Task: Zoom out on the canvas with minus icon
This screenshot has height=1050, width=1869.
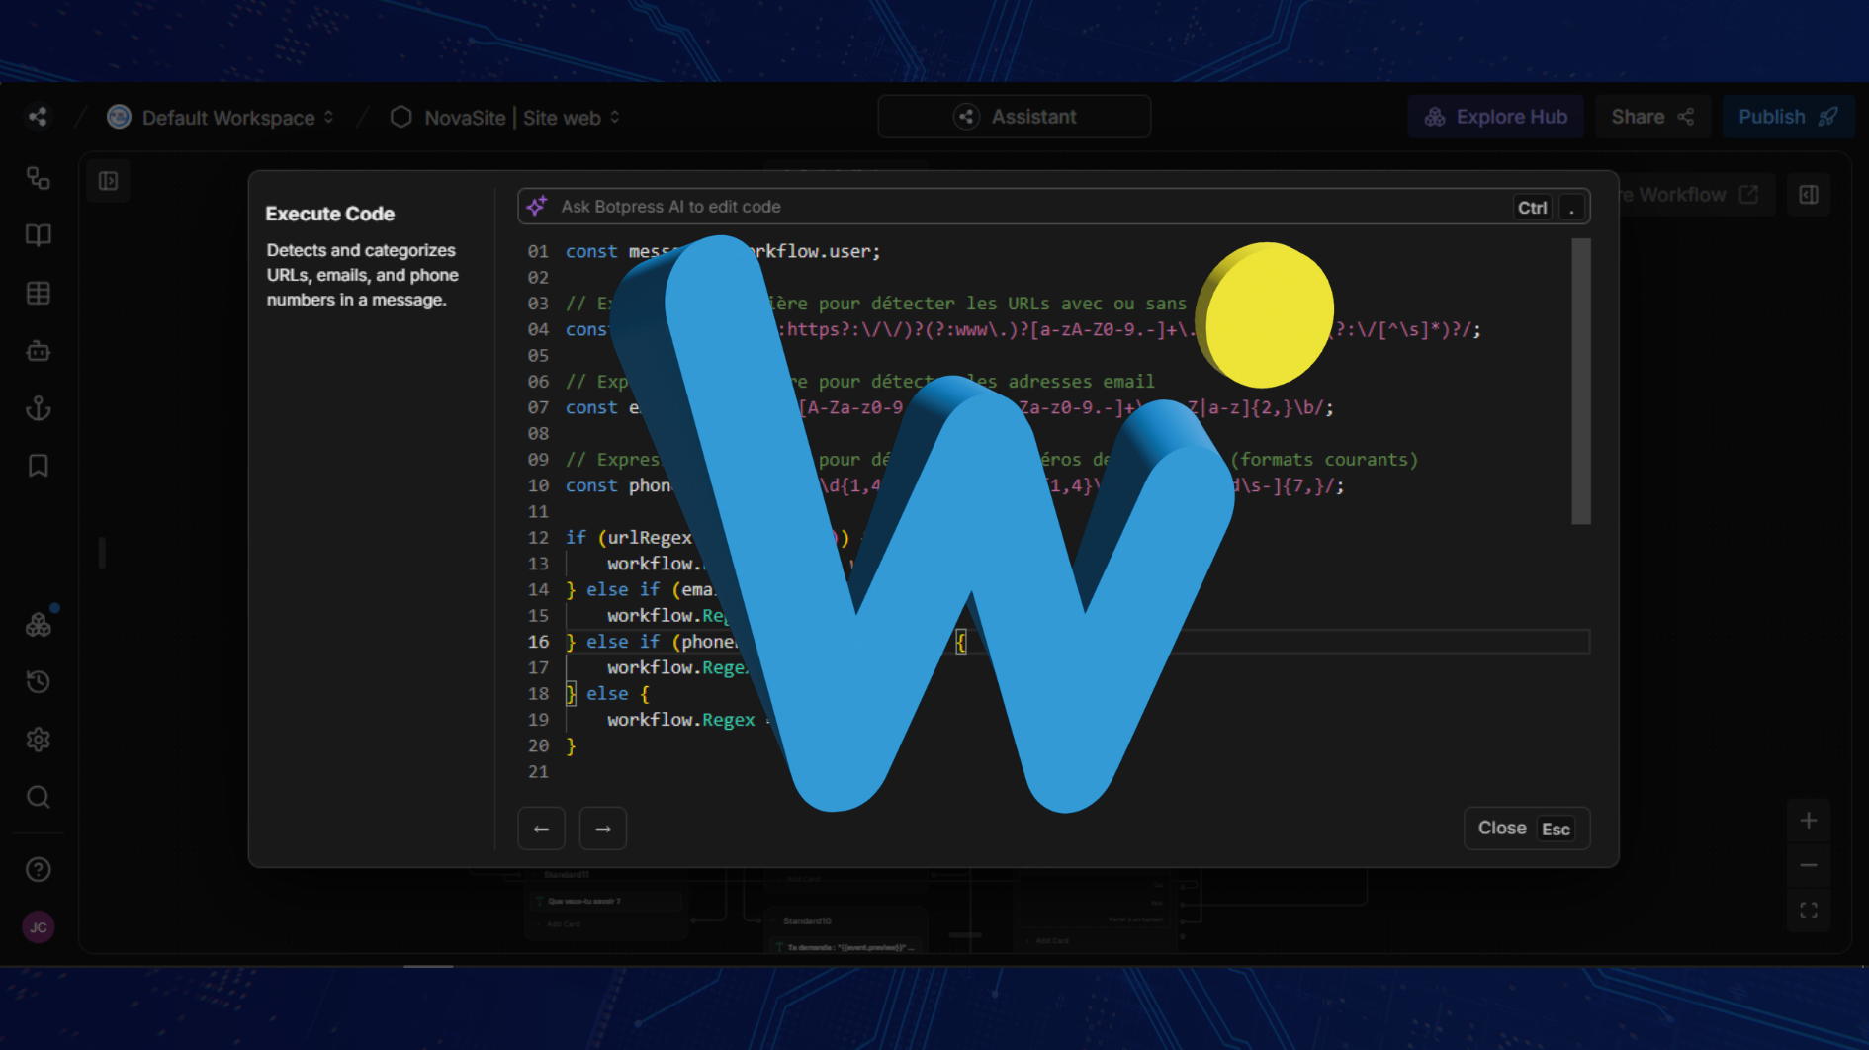Action: click(1809, 865)
